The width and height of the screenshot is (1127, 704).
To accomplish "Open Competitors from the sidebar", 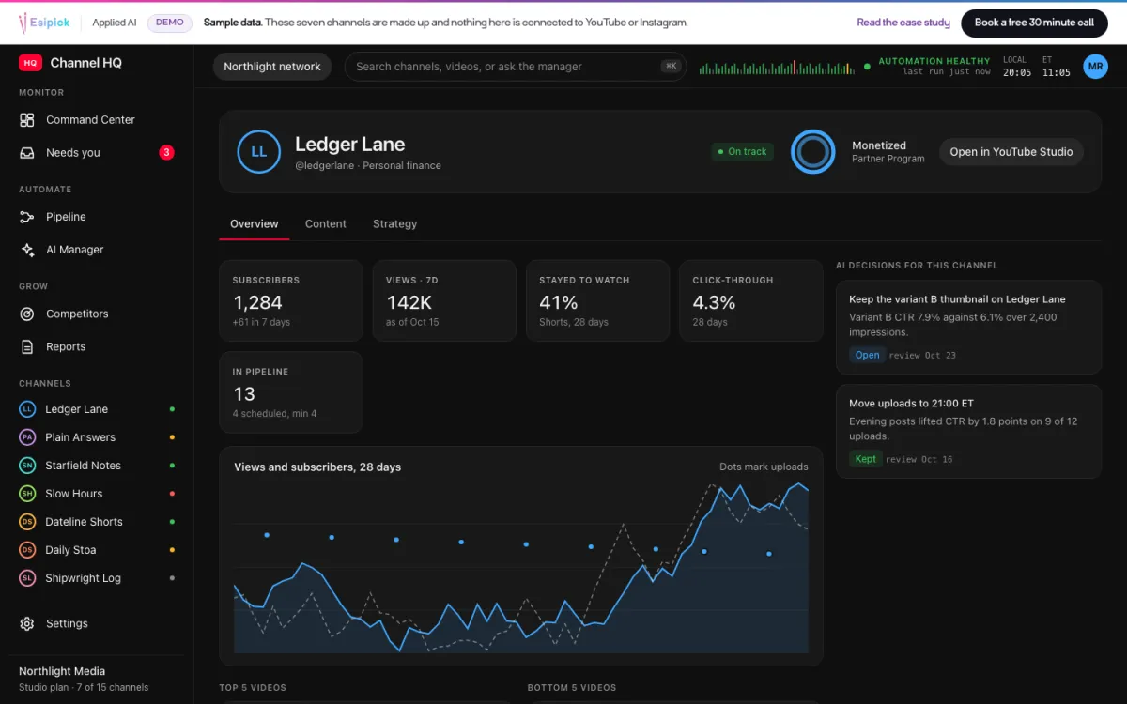I will 97,314.
